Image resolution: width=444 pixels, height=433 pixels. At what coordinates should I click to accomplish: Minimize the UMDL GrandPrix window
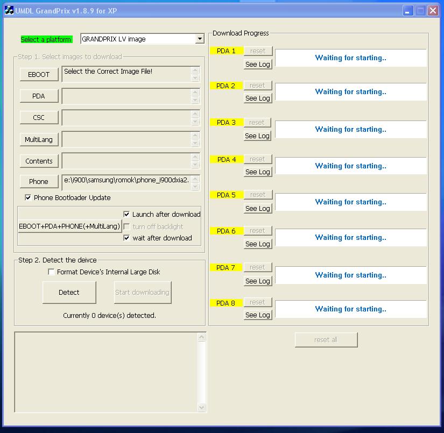pos(408,11)
